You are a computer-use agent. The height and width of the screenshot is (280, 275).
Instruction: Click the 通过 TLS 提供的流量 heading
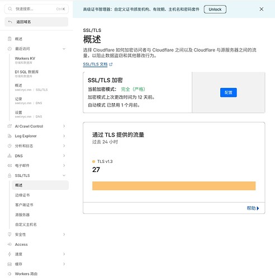(118, 135)
